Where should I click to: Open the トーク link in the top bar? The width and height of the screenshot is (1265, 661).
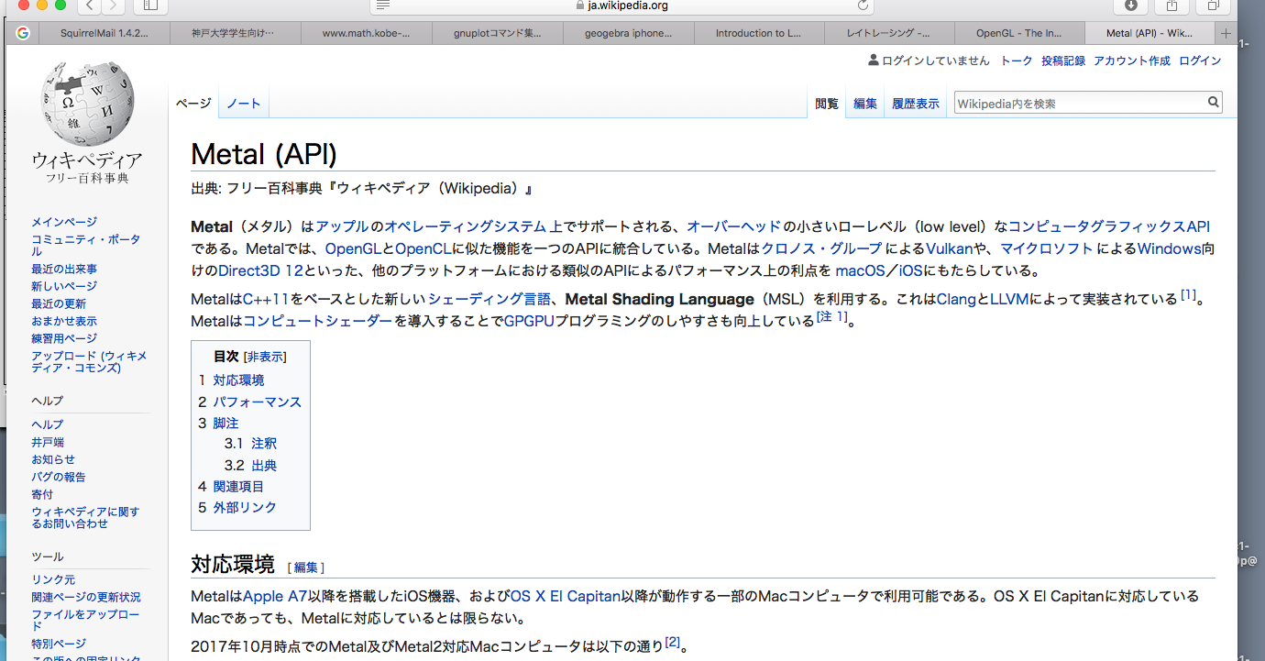(x=1017, y=61)
